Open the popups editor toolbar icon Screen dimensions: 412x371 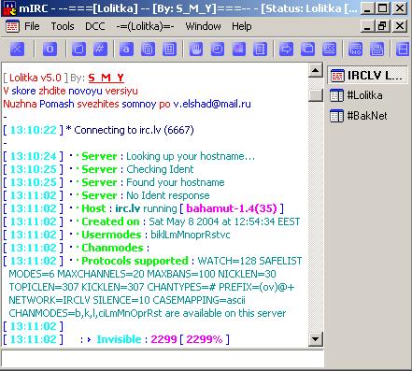pos(148,49)
